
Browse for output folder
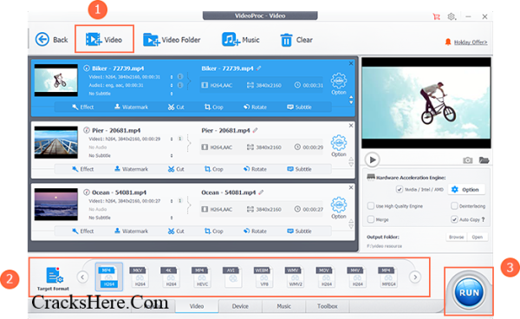(x=457, y=238)
